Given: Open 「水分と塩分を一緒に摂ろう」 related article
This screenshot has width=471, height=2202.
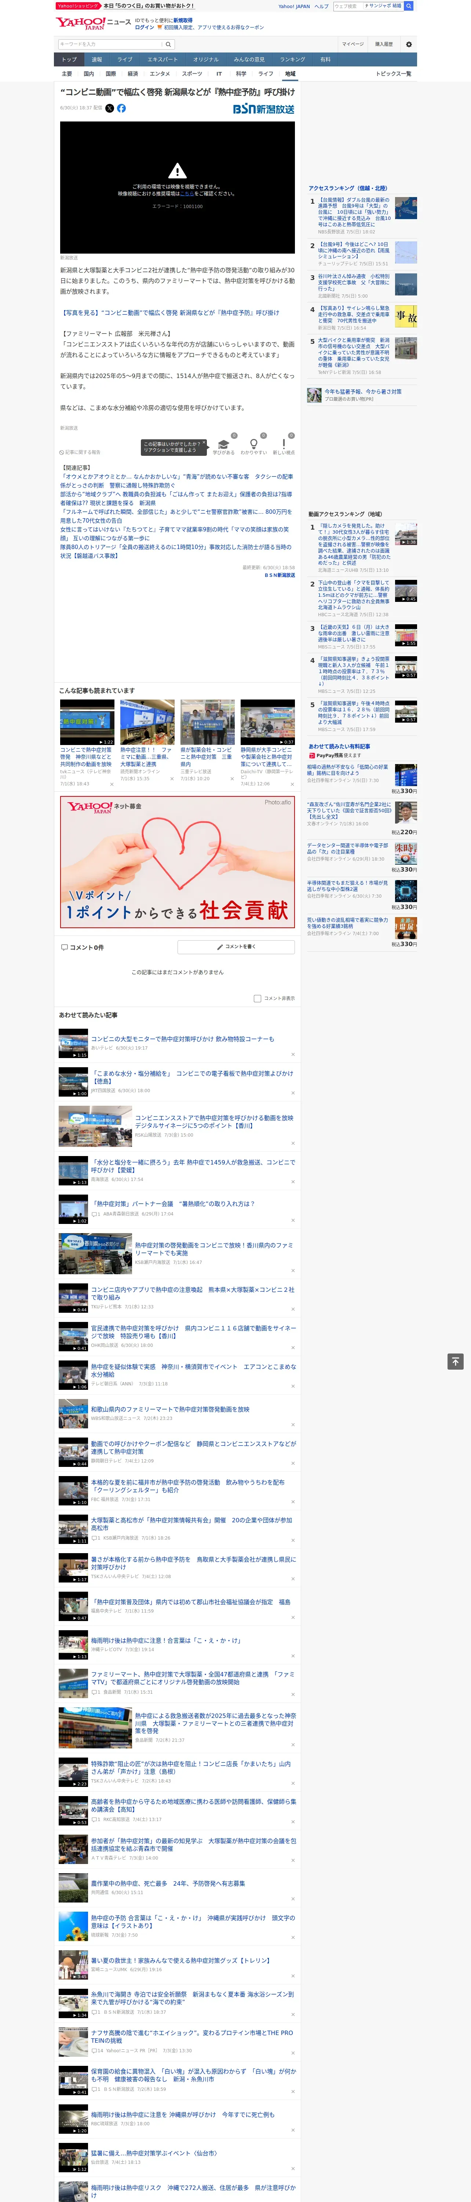Looking at the screenshot, I should 193,1166.
